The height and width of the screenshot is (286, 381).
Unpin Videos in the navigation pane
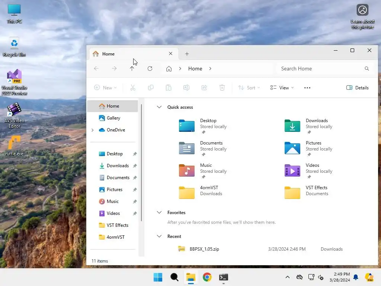(135, 213)
